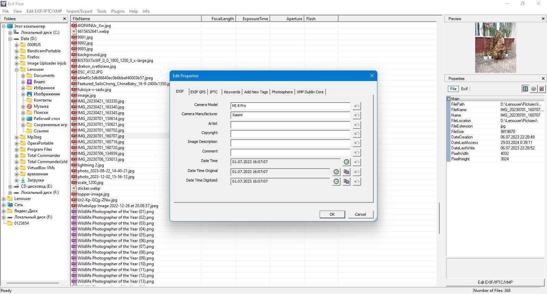Copy the Date Time Digitized value icon
Screen dimensions: 547x294
(346, 182)
